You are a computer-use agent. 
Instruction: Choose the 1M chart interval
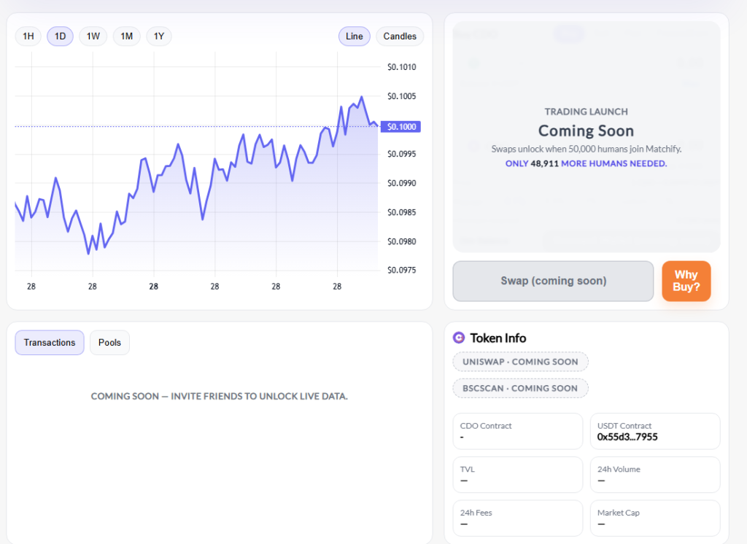pos(126,36)
